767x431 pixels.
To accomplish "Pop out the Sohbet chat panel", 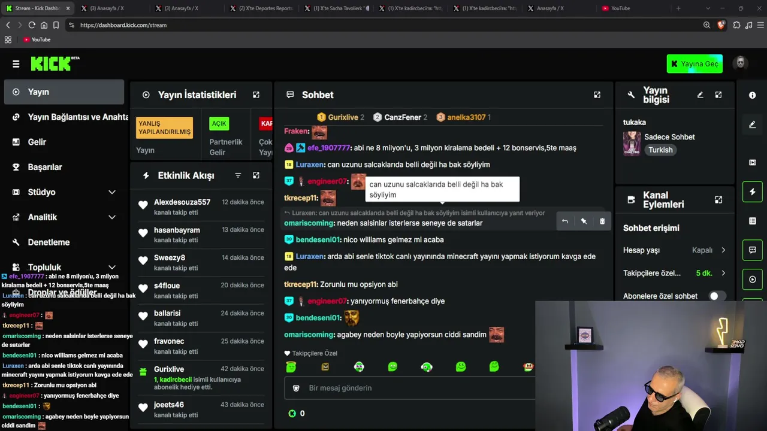I will (x=597, y=95).
